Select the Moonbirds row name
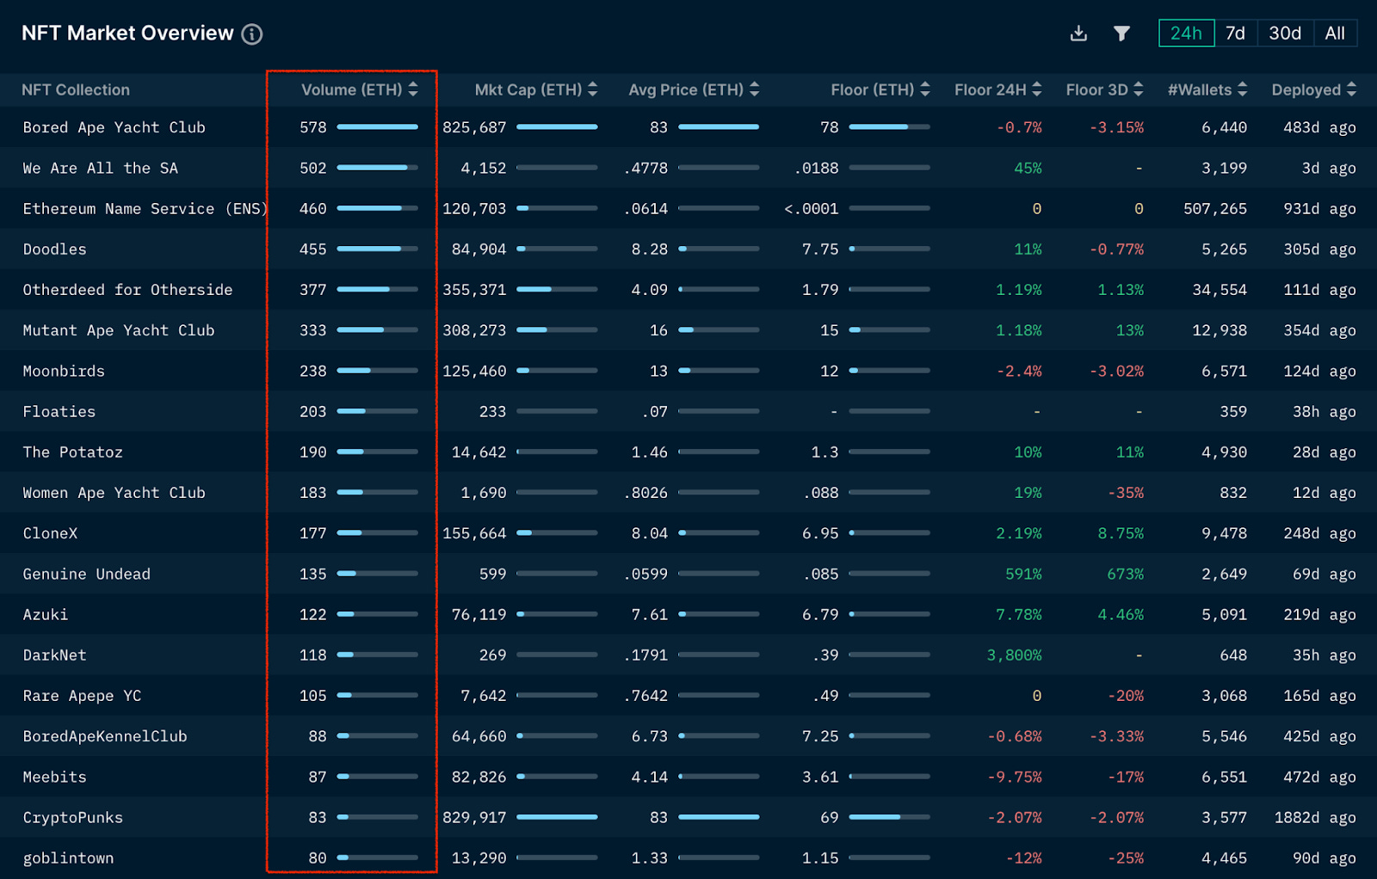Viewport: 1377px width, 879px height. click(x=64, y=372)
